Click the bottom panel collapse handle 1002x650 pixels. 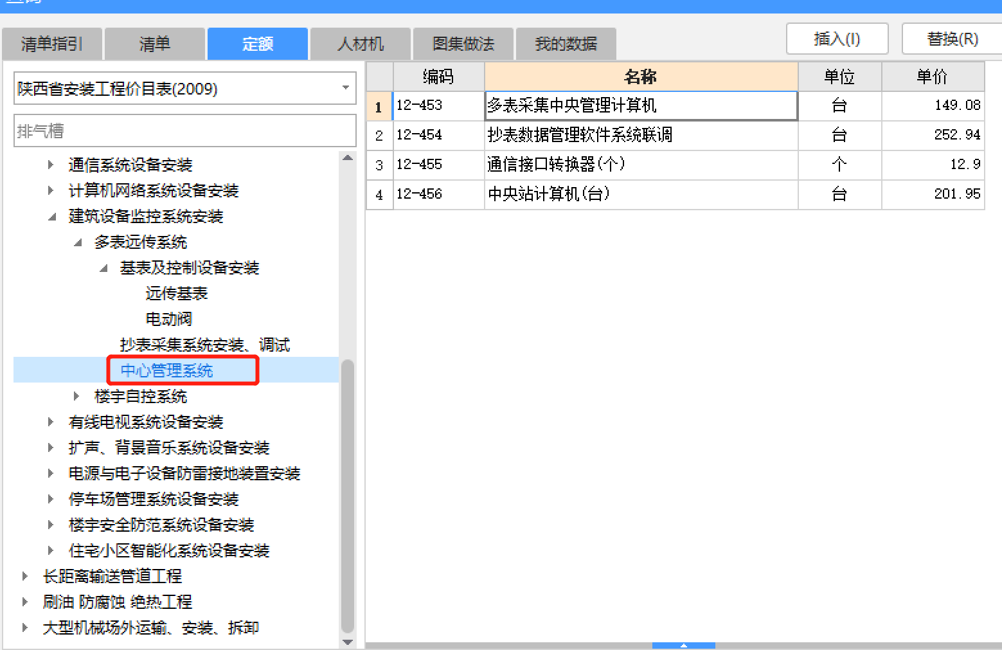[x=684, y=645]
